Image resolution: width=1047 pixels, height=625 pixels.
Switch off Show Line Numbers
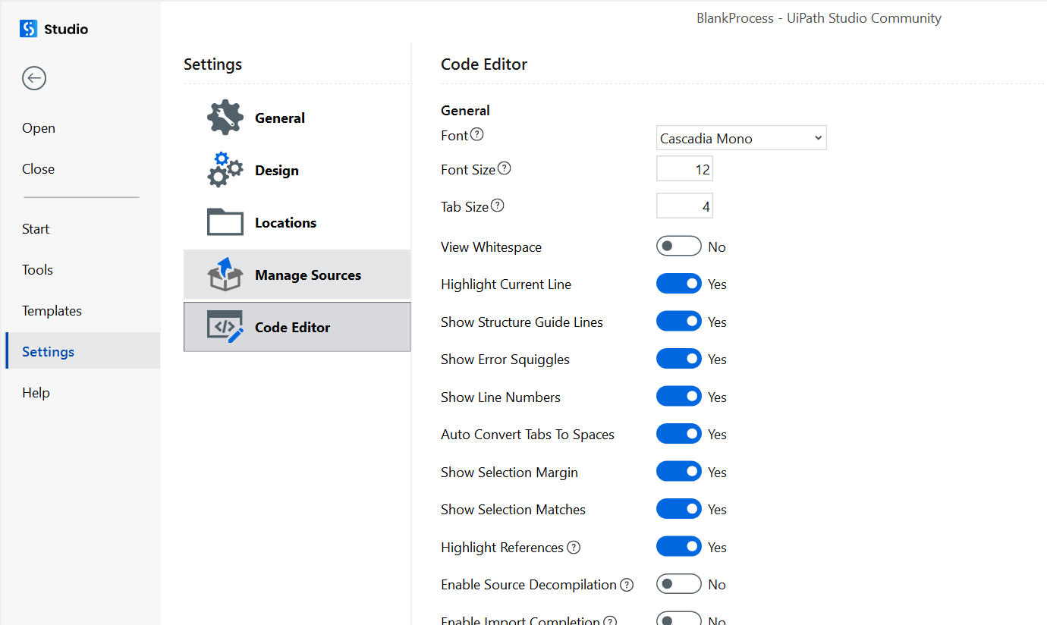tap(679, 397)
